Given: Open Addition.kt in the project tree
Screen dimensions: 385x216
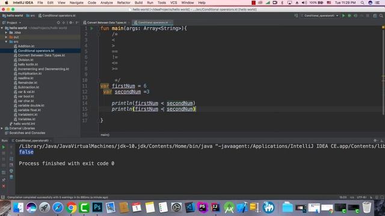Looking at the screenshot, I should pyautogui.click(x=26, y=46).
